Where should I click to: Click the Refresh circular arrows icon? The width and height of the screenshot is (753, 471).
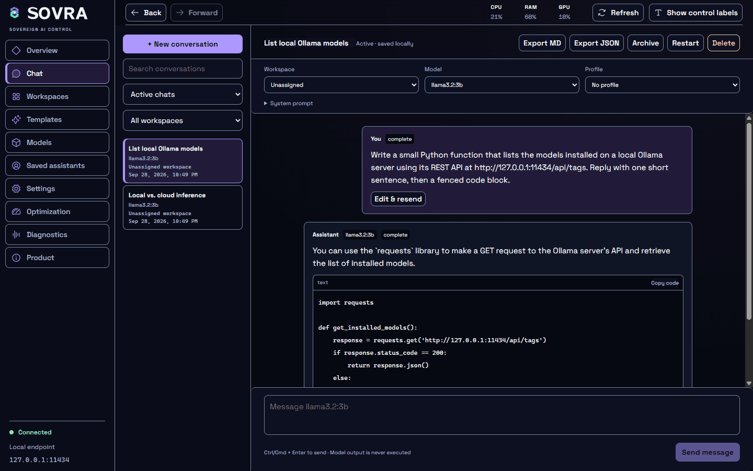[602, 13]
